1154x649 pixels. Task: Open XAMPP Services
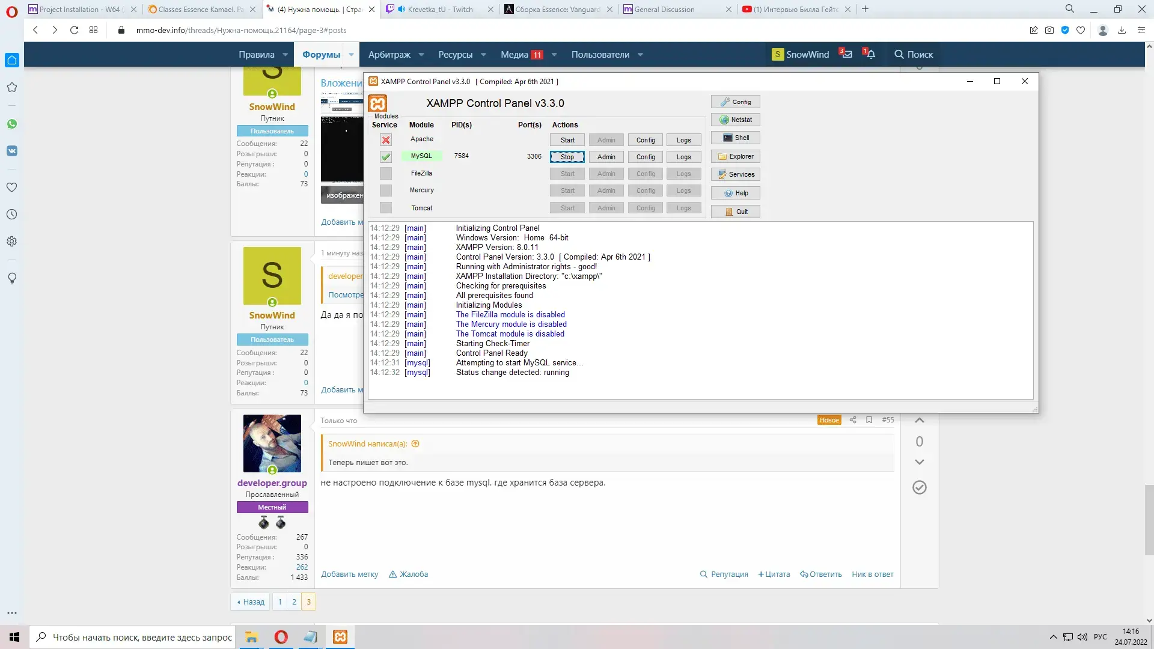pyautogui.click(x=736, y=174)
